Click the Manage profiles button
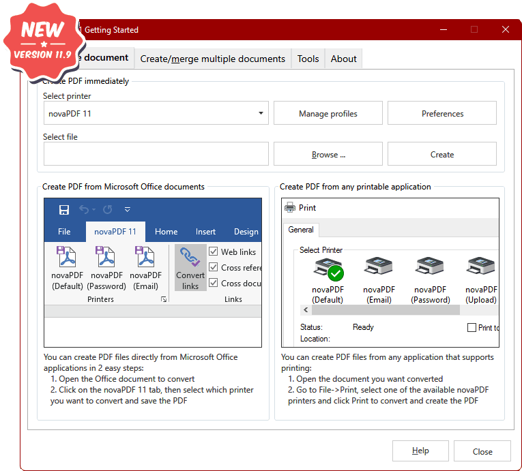Screen dimensions: 522x471 pyautogui.click(x=328, y=114)
